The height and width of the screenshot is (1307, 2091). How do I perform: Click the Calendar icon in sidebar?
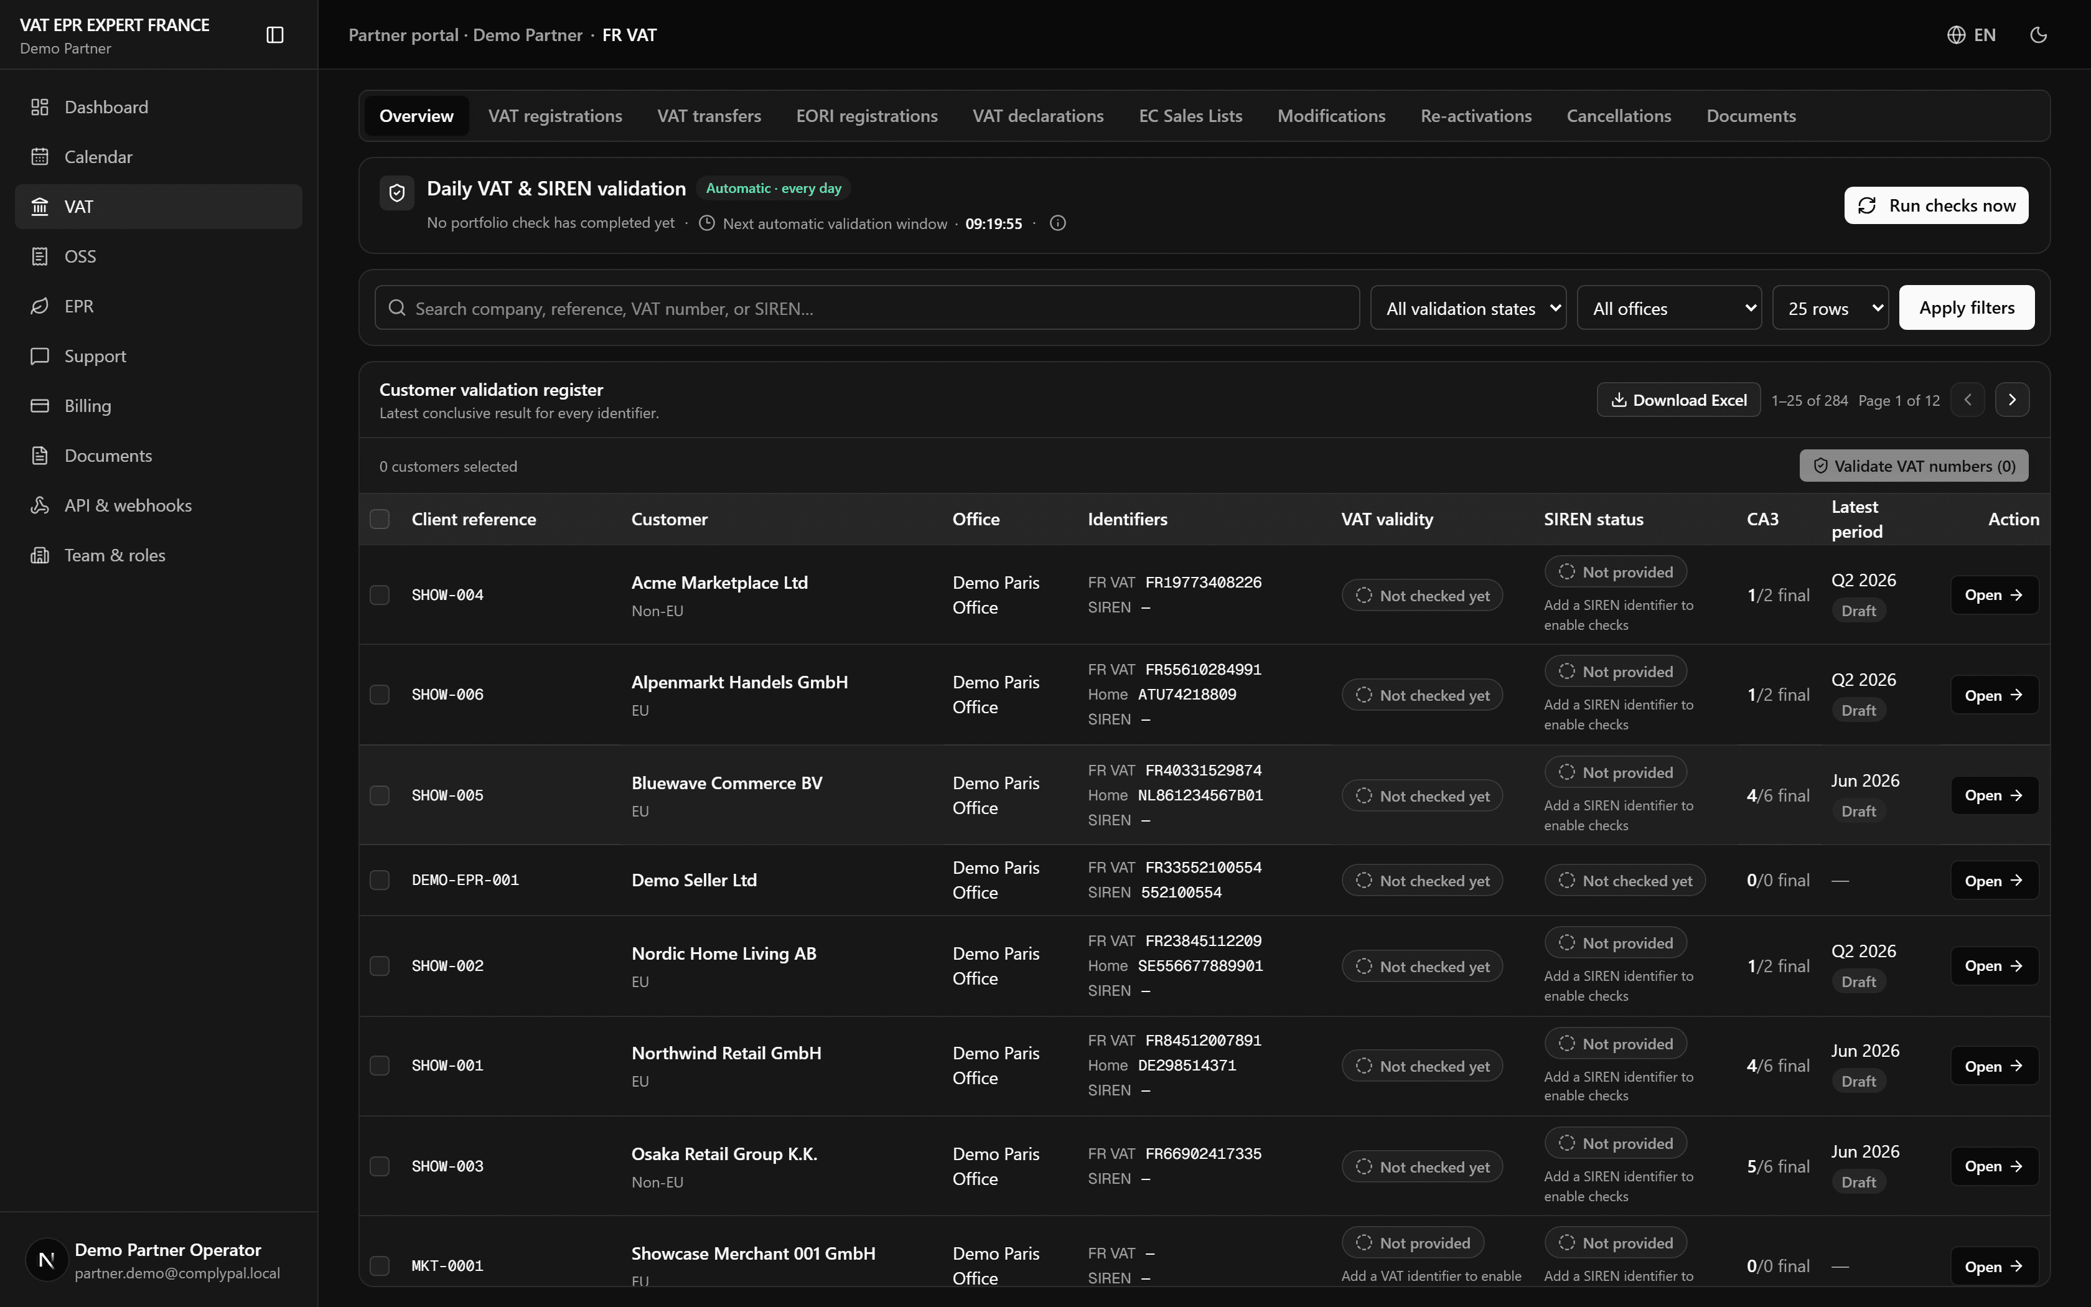[x=40, y=156]
